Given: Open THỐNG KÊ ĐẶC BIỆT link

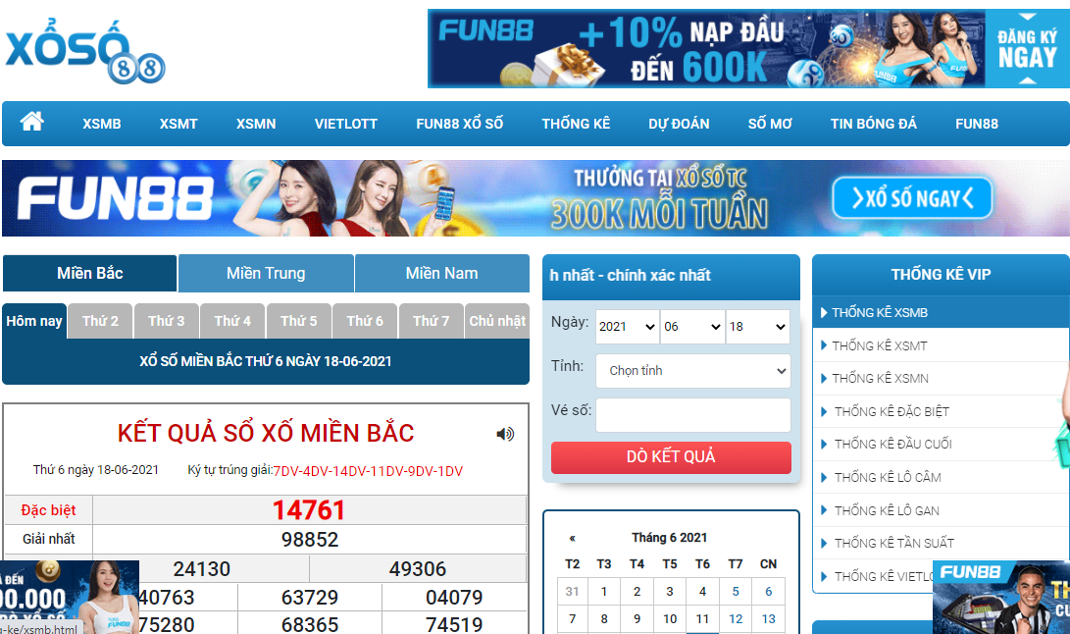Looking at the screenshot, I should [x=892, y=412].
